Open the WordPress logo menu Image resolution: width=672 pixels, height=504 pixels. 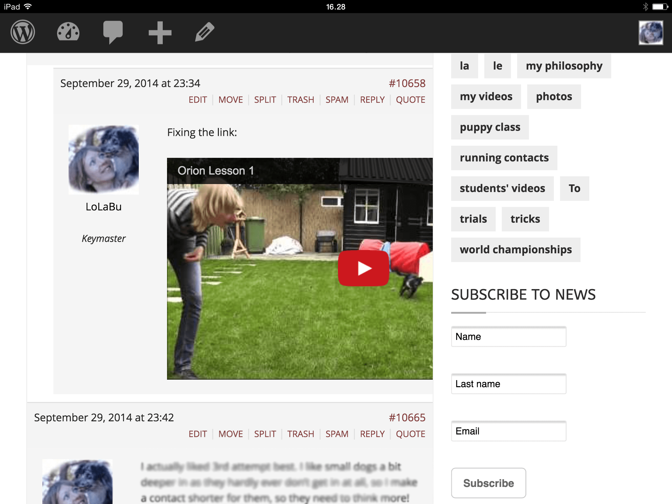tap(23, 32)
